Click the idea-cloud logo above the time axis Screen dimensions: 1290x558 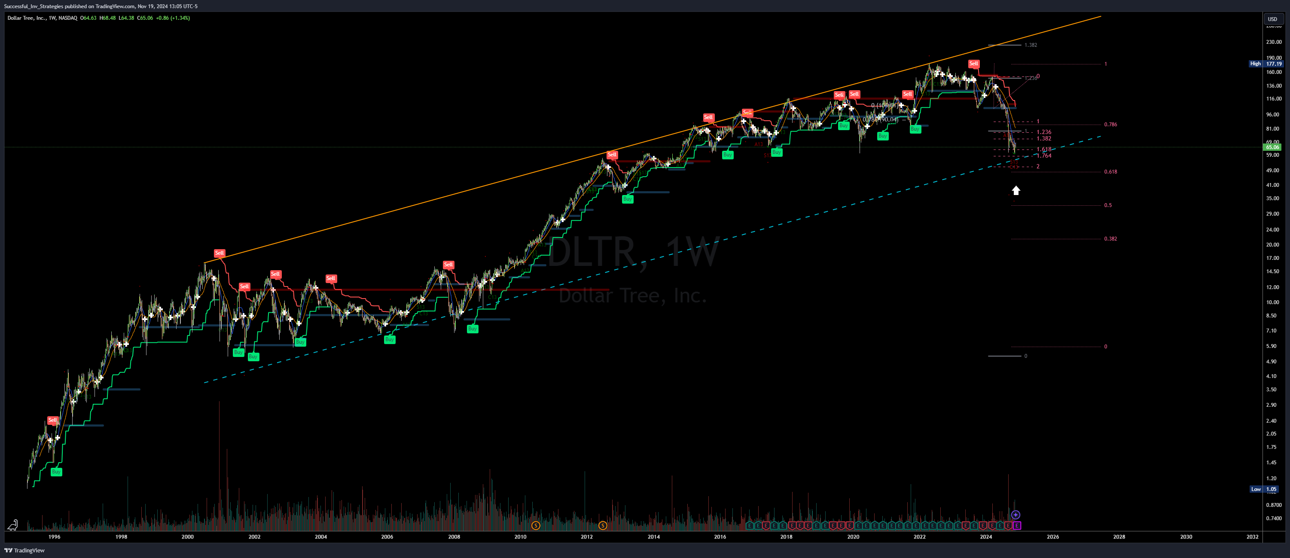coord(12,524)
